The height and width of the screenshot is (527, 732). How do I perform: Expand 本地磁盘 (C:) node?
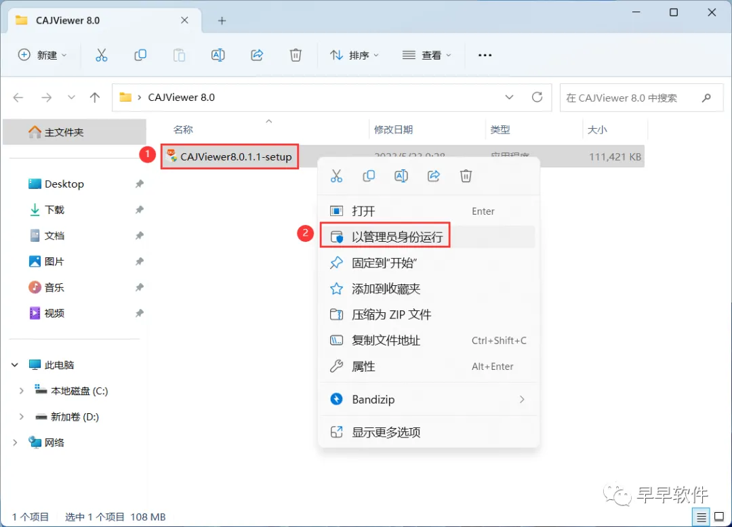22,391
